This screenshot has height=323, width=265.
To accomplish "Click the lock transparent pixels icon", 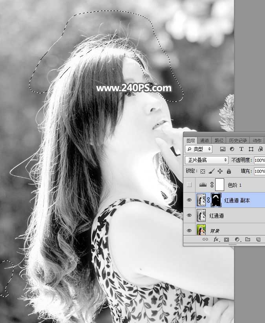I will click(x=203, y=171).
